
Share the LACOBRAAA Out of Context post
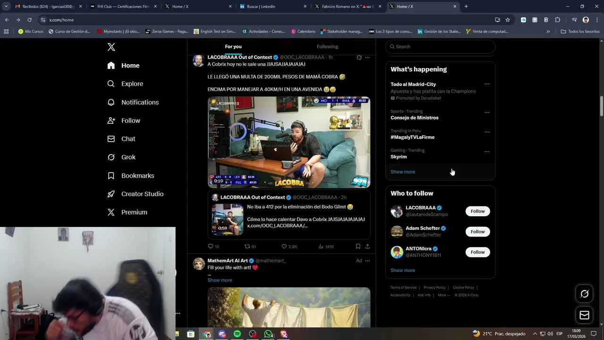point(367,246)
